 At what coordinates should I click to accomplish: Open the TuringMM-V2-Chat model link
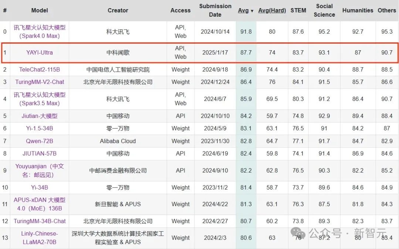coord(40,82)
